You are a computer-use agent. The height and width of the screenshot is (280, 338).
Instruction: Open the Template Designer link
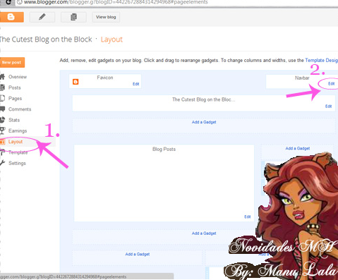point(322,61)
